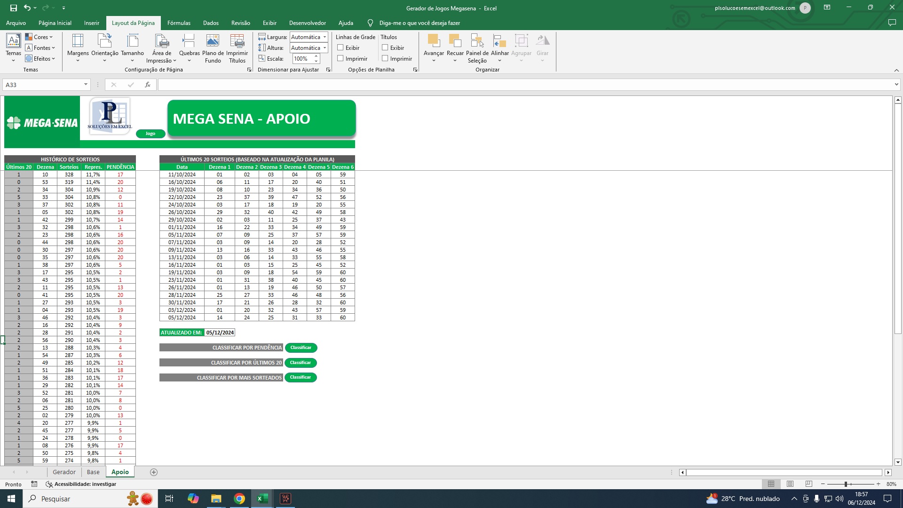Click the green Jogo button
The height and width of the screenshot is (508, 903).
(x=150, y=134)
